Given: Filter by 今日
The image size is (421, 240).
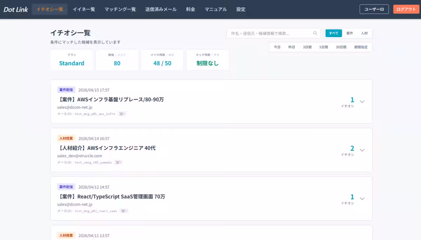Looking at the screenshot, I should (277, 47).
